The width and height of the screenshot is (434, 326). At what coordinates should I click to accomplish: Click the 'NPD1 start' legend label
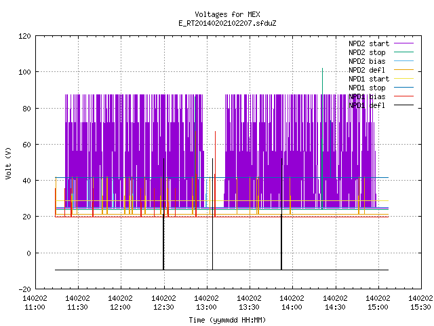coord(369,79)
